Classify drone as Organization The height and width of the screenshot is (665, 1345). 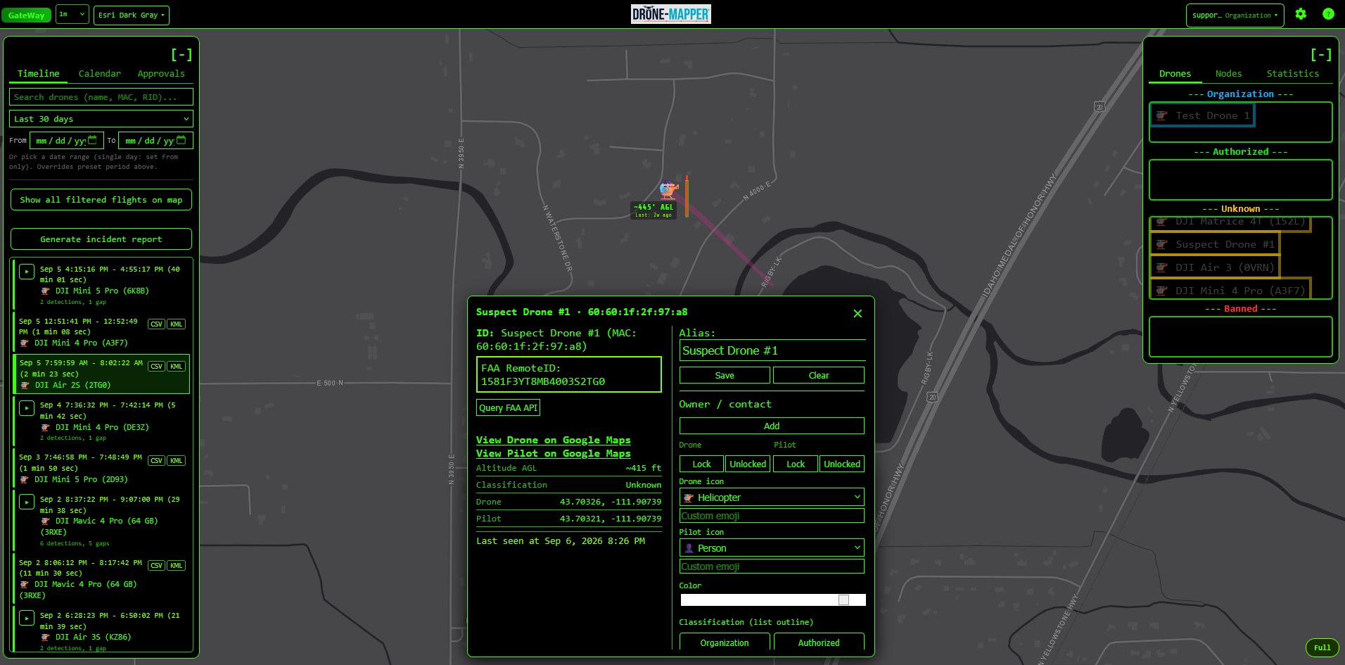725,642
